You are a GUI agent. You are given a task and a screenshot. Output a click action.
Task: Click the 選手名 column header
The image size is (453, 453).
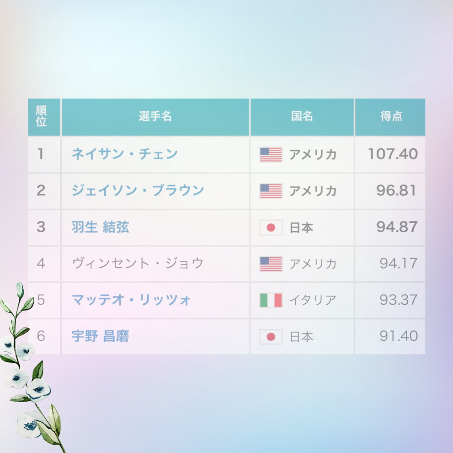pyautogui.click(x=155, y=117)
